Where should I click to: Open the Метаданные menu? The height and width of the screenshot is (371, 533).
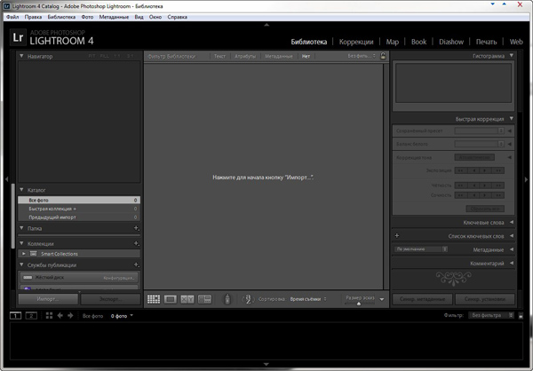pyautogui.click(x=114, y=17)
